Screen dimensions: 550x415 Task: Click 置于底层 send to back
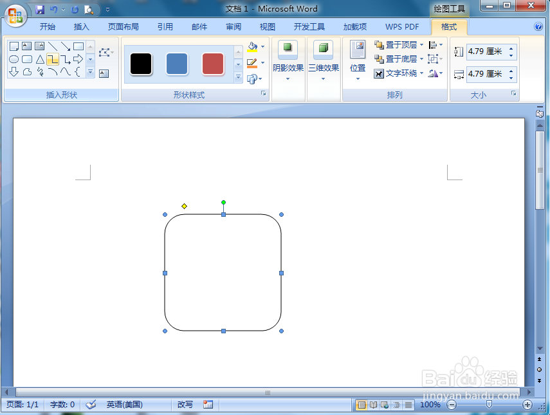[396, 59]
